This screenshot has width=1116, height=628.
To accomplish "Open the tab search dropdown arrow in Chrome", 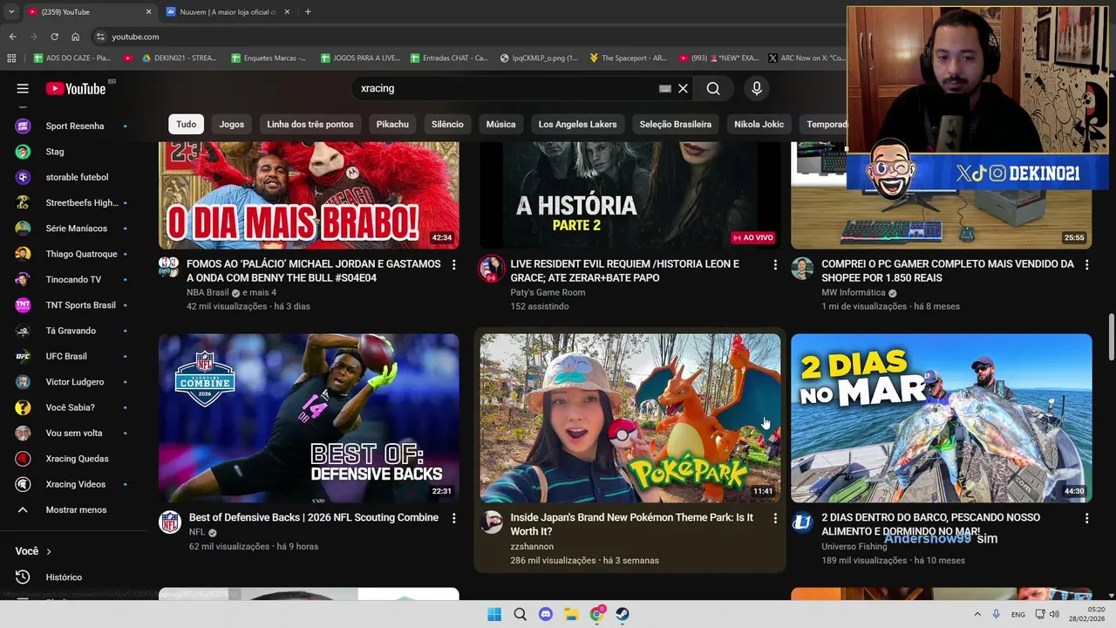I will 11,12.
